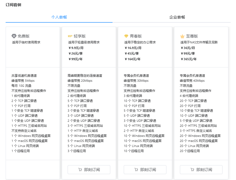Click the gray diamond icon beside 免费版
This screenshot has width=236, height=180.
point(14,36)
